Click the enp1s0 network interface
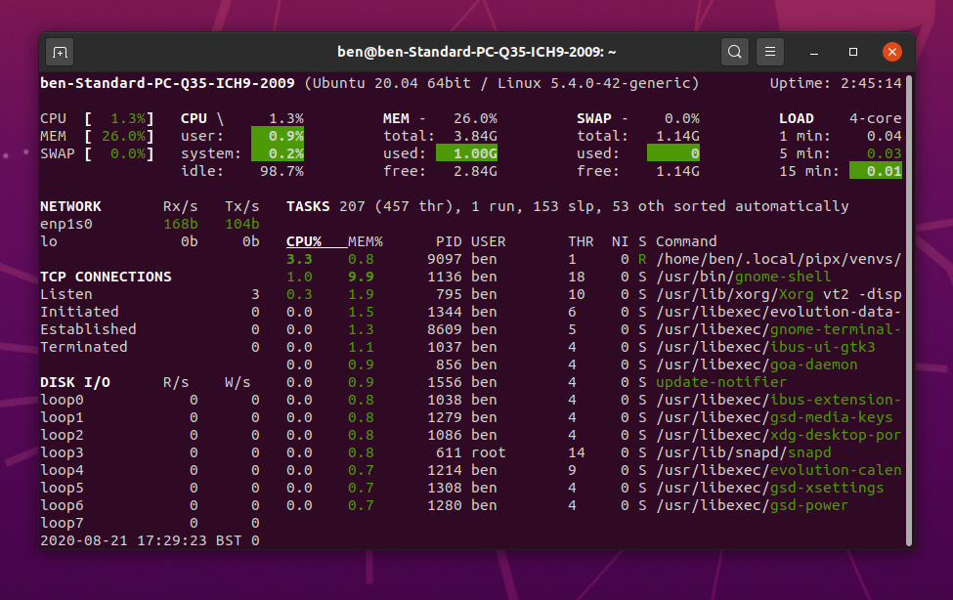 tap(66, 224)
